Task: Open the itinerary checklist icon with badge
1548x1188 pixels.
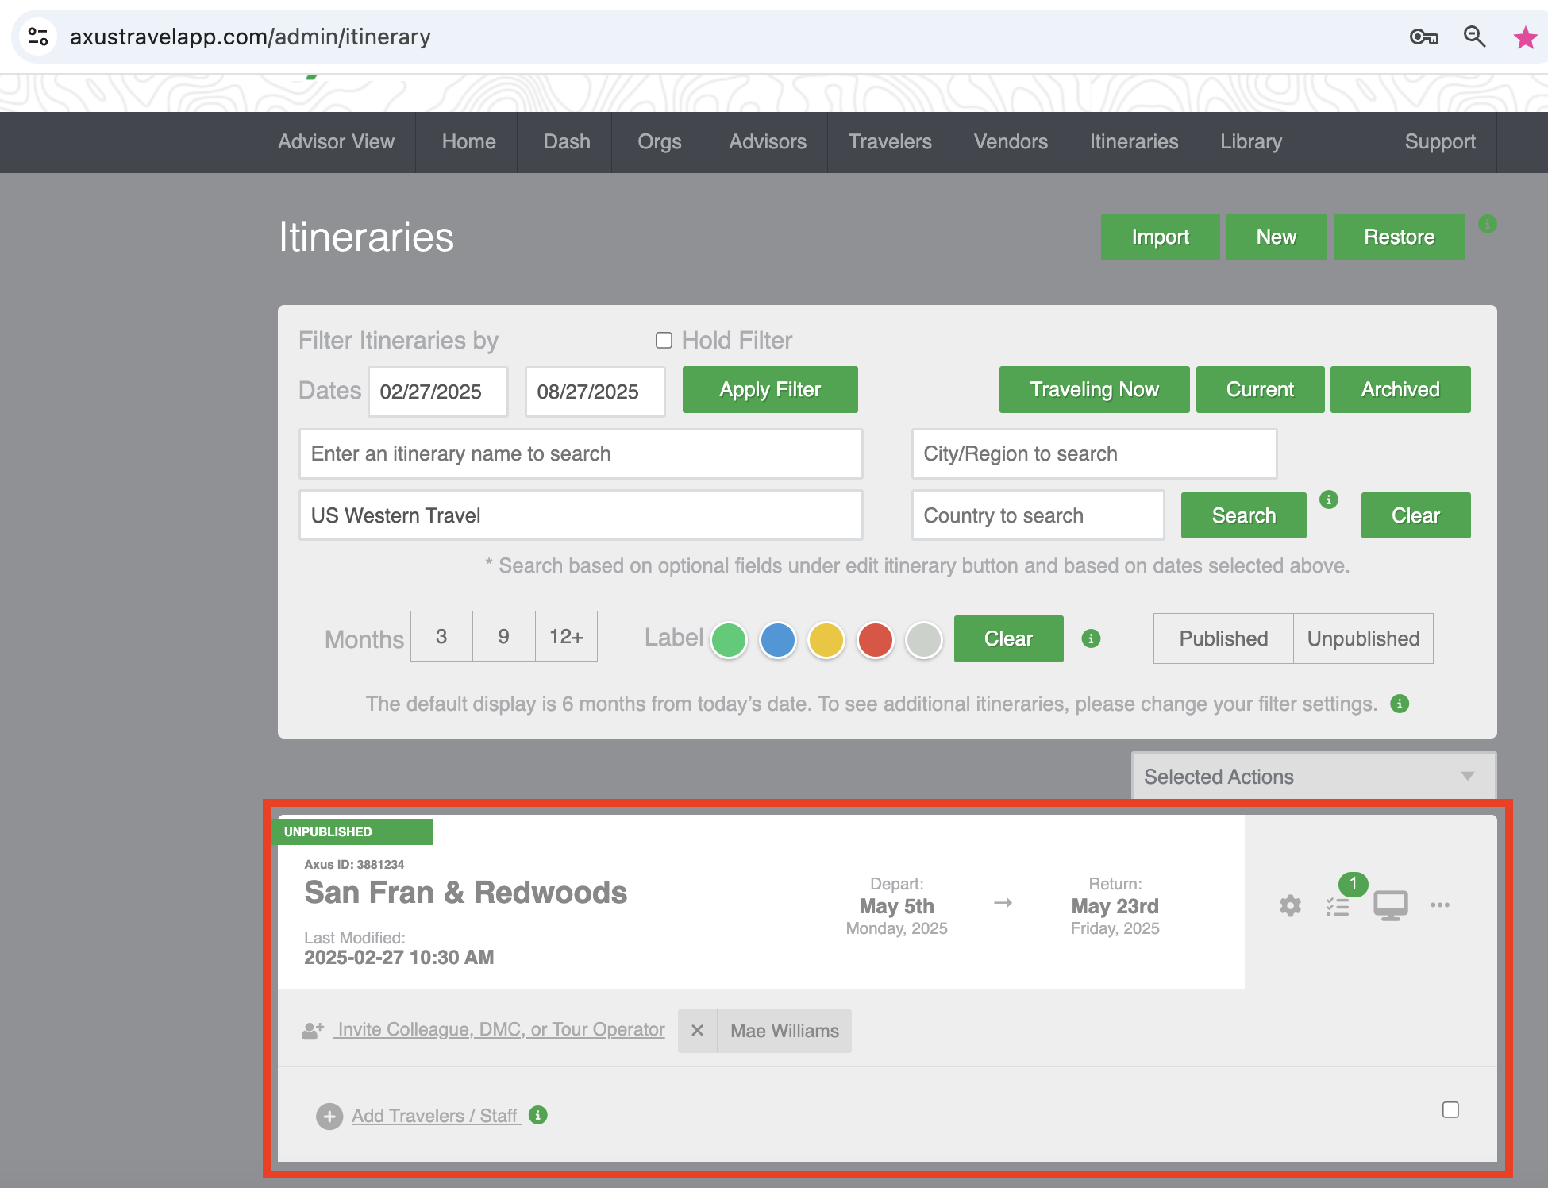Action: pos(1338,905)
